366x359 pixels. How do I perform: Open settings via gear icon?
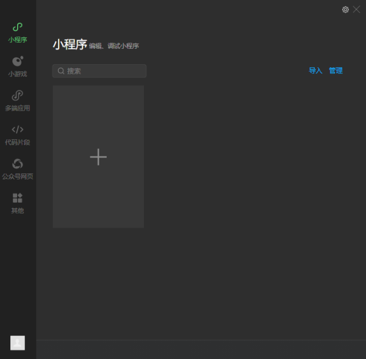(345, 10)
